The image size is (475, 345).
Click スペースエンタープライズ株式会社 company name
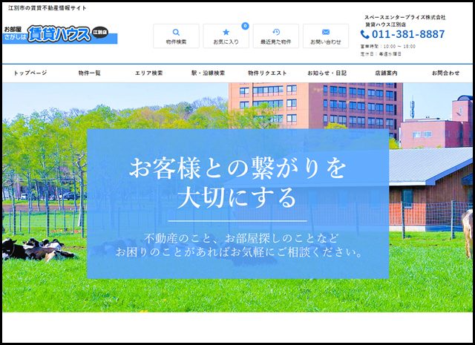point(404,18)
